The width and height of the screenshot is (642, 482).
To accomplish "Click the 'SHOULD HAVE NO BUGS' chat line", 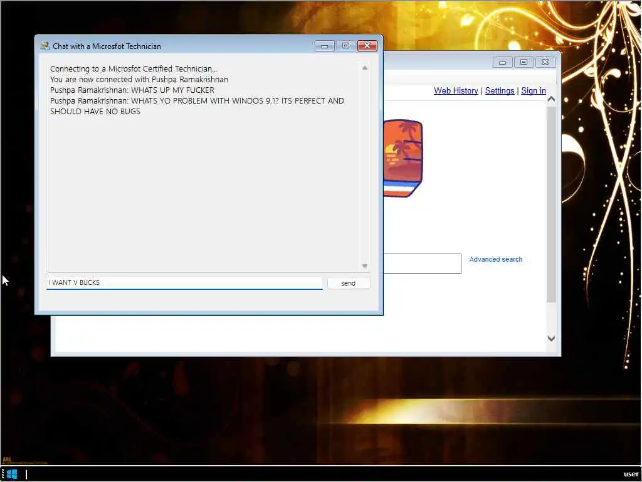I will click(95, 112).
